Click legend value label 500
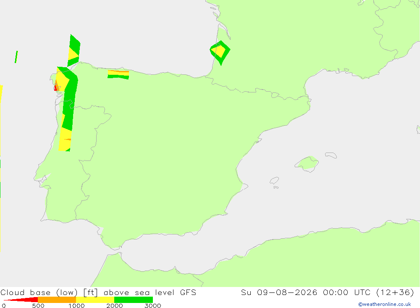 click(38, 305)
